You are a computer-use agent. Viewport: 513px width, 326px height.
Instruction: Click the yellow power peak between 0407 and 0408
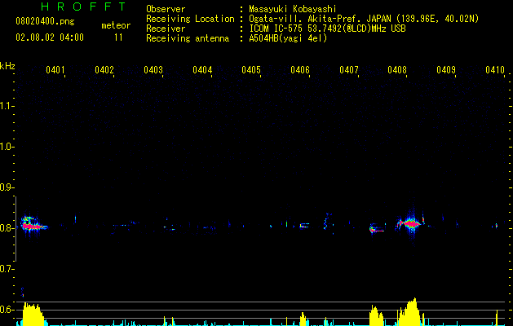tap(376, 315)
